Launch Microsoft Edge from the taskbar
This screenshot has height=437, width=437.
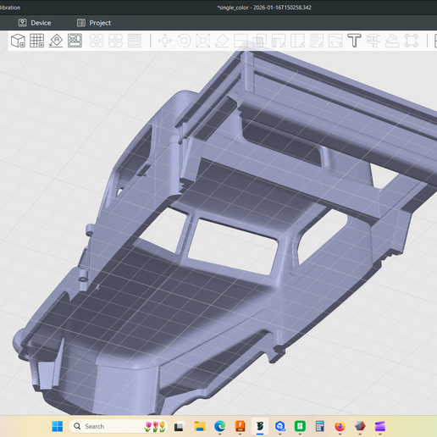[220, 427]
